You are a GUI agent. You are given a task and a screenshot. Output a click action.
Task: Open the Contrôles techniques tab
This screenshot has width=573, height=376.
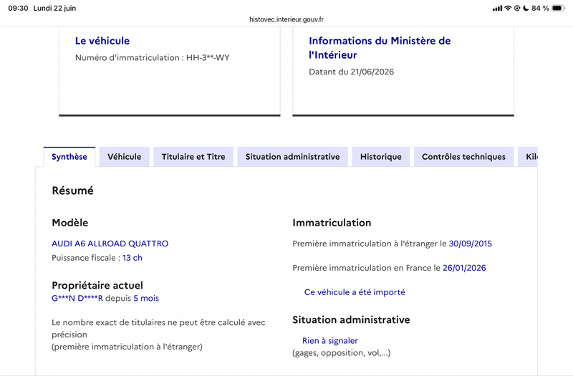[463, 157]
